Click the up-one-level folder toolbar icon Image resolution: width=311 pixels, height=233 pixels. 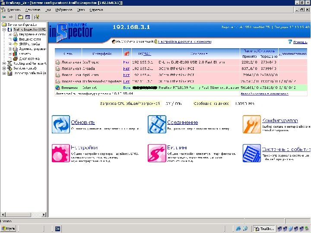(x=20, y=17)
